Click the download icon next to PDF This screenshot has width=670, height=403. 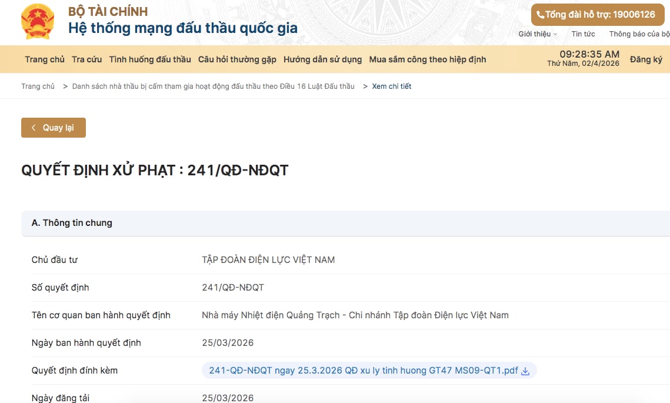526,371
